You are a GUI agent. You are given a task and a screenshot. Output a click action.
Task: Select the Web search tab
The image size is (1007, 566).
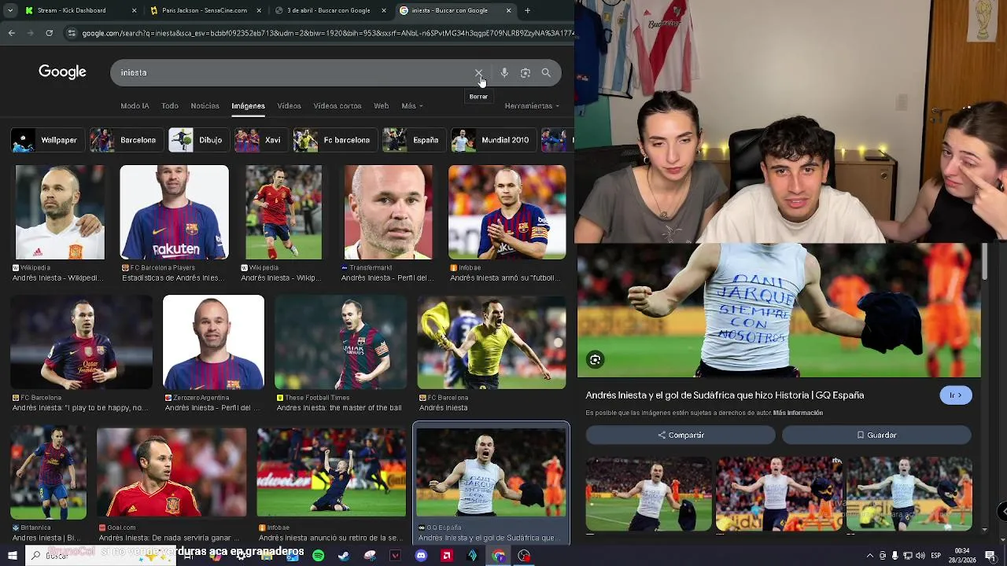coord(382,105)
